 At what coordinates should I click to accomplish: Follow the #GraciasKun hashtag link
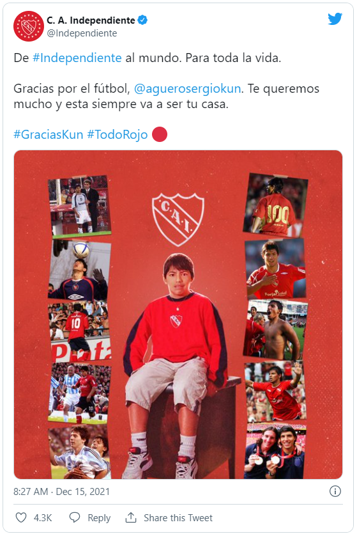coord(49,134)
